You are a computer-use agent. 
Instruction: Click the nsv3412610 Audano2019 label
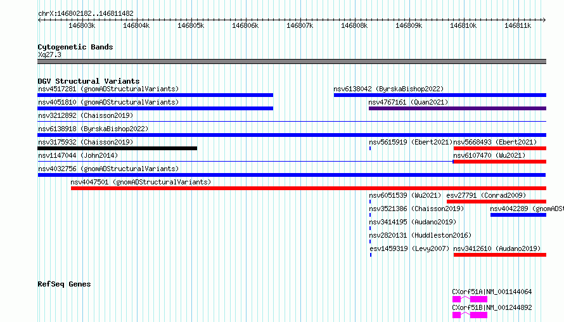pyautogui.click(x=497, y=248)
